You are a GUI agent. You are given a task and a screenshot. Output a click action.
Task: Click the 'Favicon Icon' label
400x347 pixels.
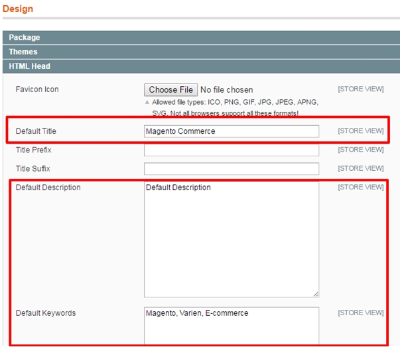pyautogui.click(x=37, y=89)
